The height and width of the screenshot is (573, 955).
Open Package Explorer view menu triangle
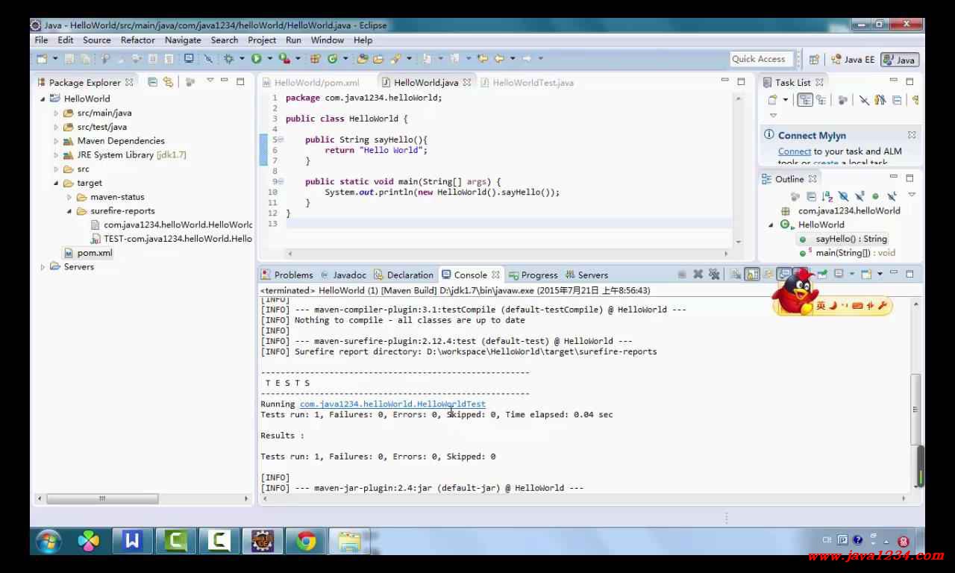point(210,80)
